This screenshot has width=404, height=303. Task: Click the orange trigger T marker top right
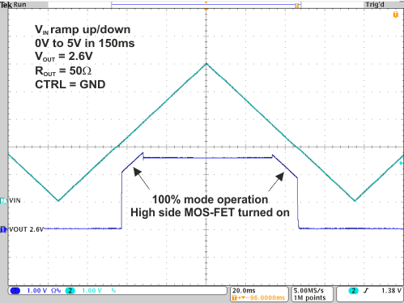[395, 15]
